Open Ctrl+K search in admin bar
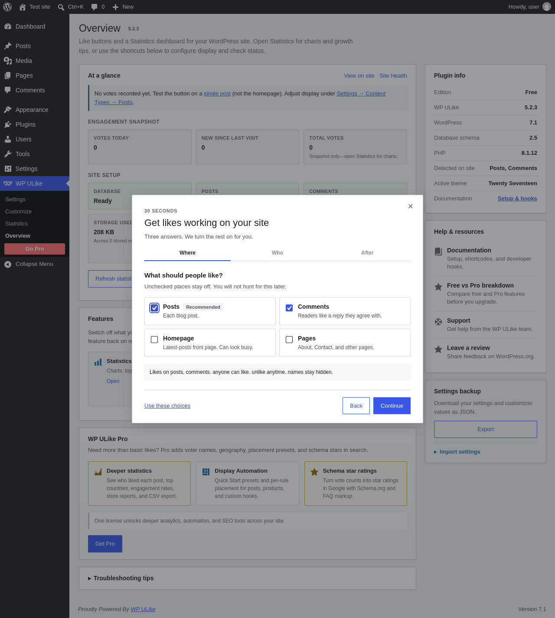 (x=71, y=7)
